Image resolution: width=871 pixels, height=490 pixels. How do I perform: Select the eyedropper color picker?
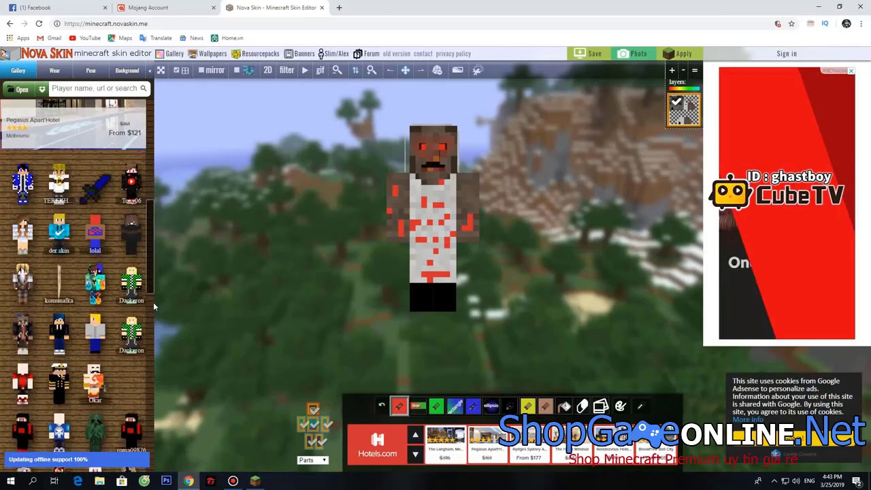point(640,406)
